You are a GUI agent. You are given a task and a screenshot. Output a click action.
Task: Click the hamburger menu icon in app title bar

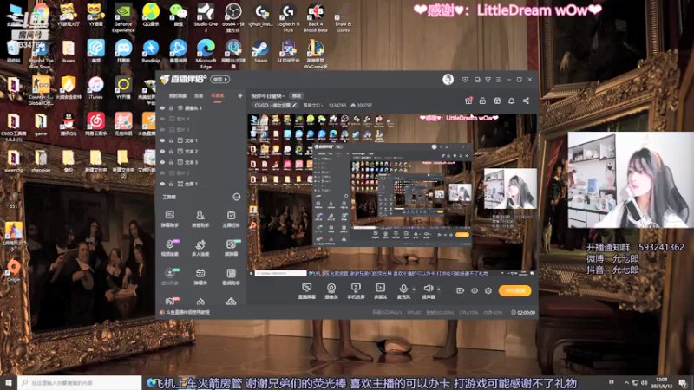498,80
